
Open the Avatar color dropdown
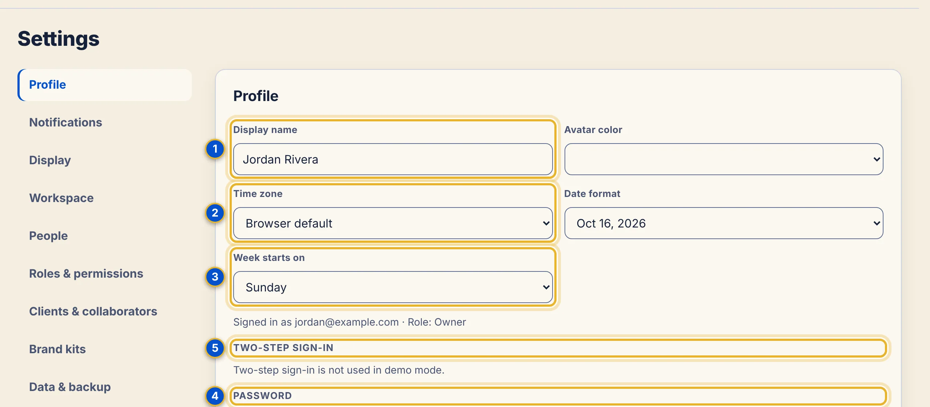[x=724, y=159]
